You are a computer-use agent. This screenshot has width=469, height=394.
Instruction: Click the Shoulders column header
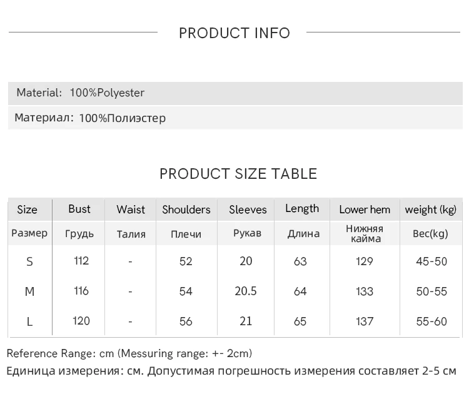[186, 210]
